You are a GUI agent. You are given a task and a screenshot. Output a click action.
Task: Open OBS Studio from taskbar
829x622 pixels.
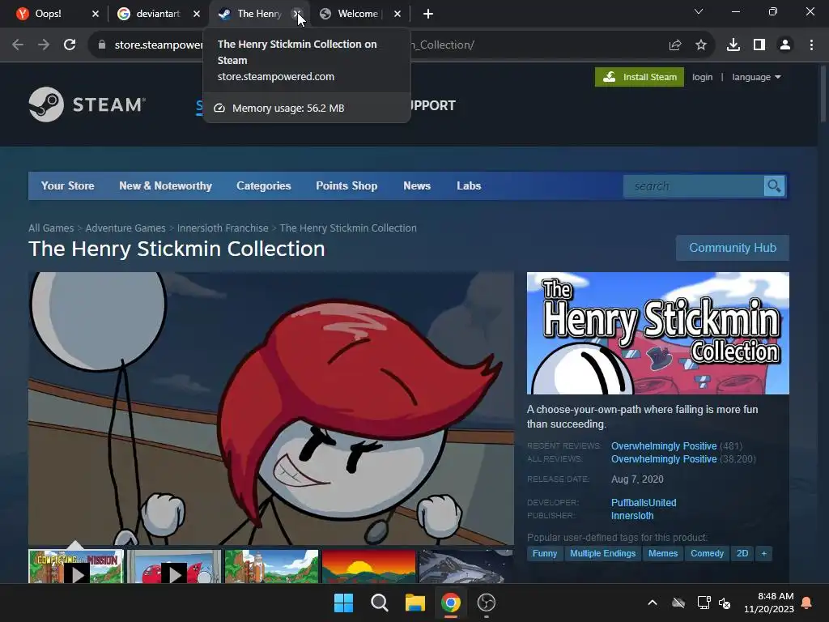pos(487,603)
